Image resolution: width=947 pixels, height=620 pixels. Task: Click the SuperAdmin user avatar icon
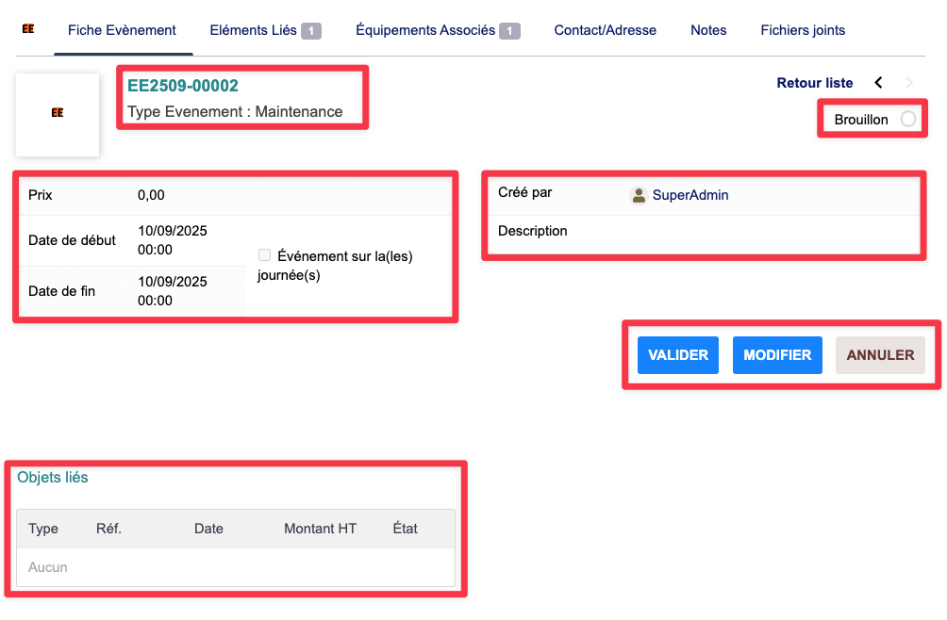click(x=639, y=195)
